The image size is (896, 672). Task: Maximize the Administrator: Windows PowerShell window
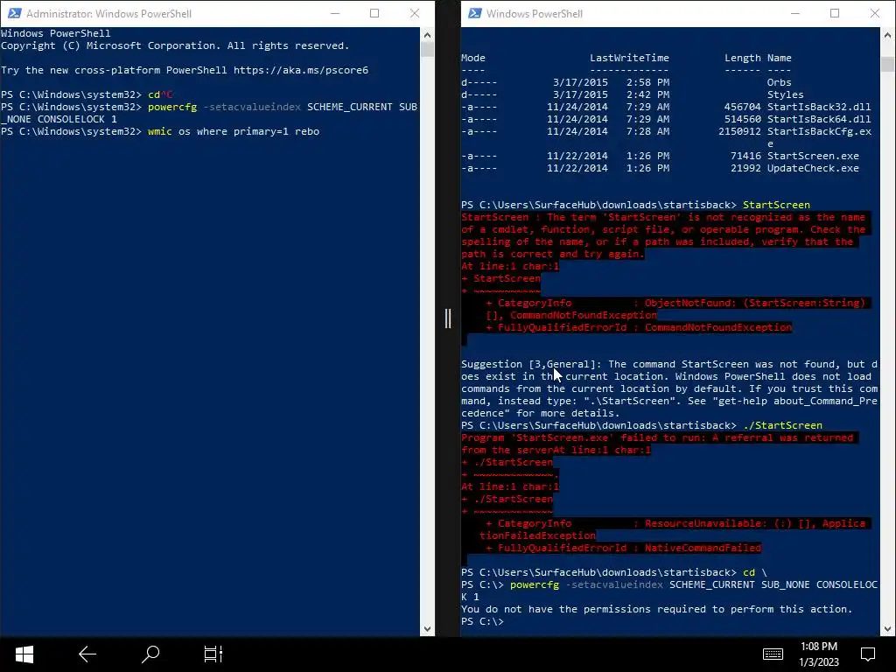(x=374, y=13)
